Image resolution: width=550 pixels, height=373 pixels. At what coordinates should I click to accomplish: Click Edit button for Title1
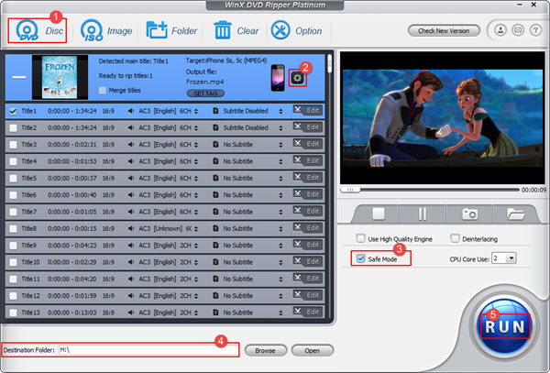[x=308, y=110]
